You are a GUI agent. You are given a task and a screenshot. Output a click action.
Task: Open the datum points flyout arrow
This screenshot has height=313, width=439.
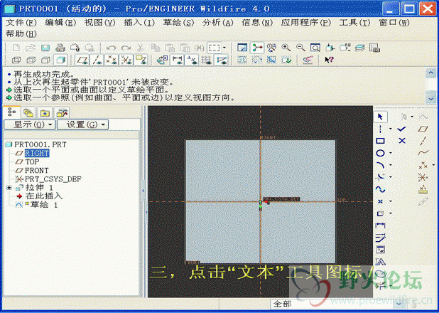pos(434,165)
